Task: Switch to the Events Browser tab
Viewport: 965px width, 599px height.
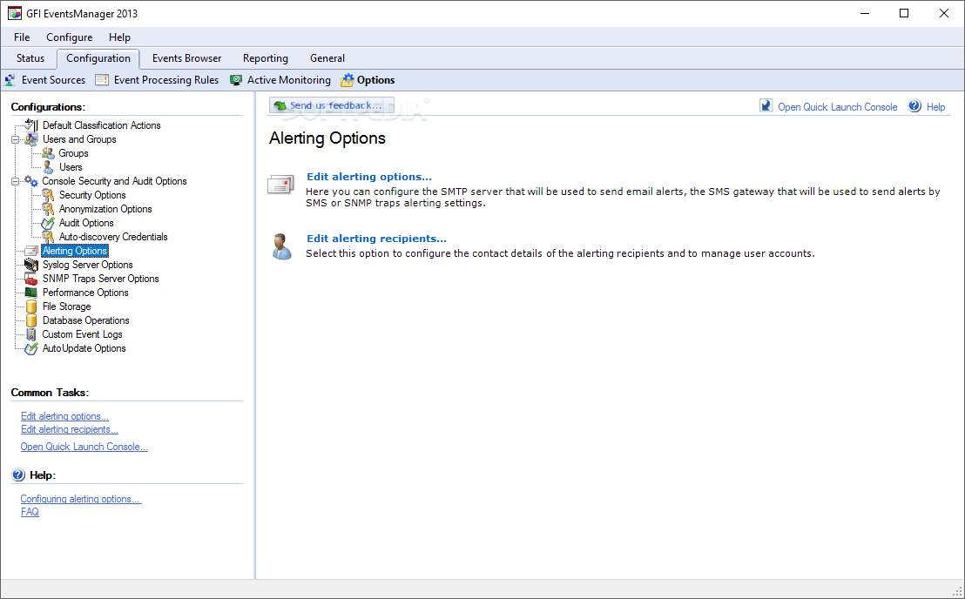Action: point(186,58)
